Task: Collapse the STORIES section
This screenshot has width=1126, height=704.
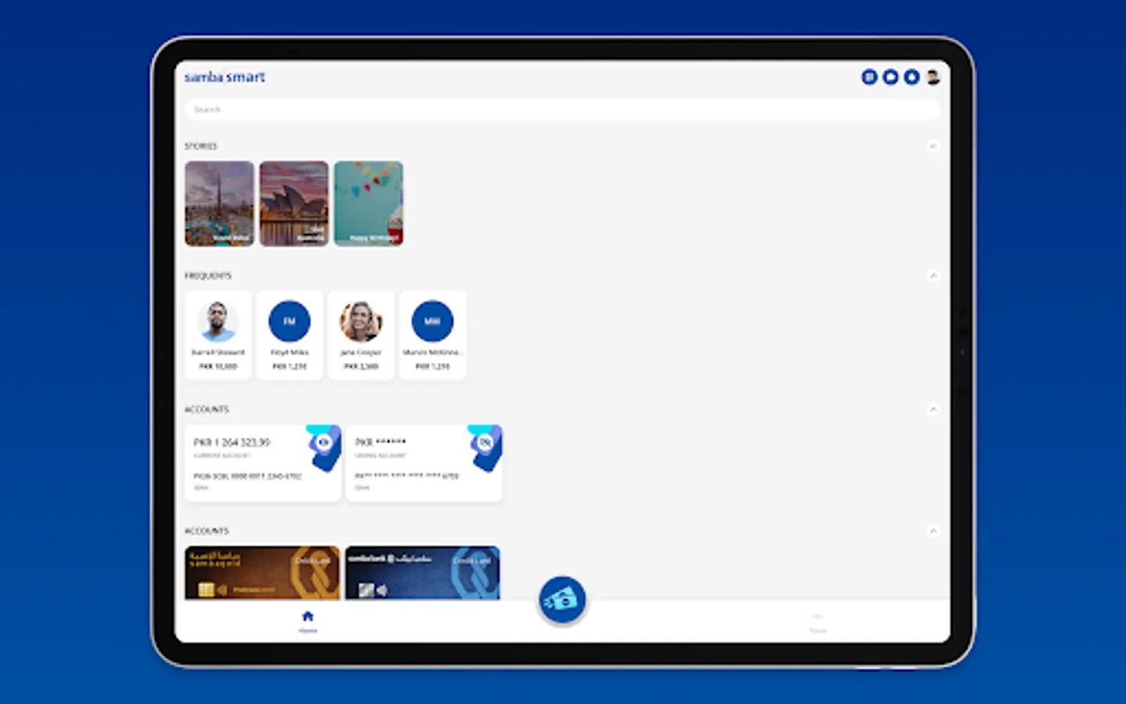Action: tap(934, 145)
